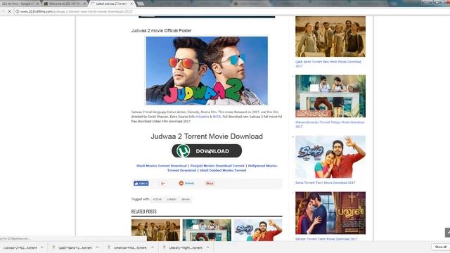450x253 pixels.
Task: Open the Wikipedia link in description
Action: [202, 117]
